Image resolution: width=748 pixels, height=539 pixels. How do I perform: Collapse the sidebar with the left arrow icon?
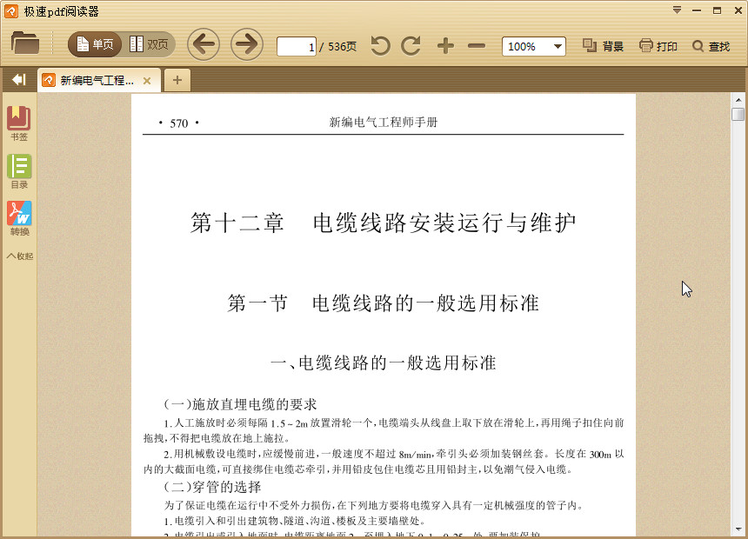[x=19, y=79]
